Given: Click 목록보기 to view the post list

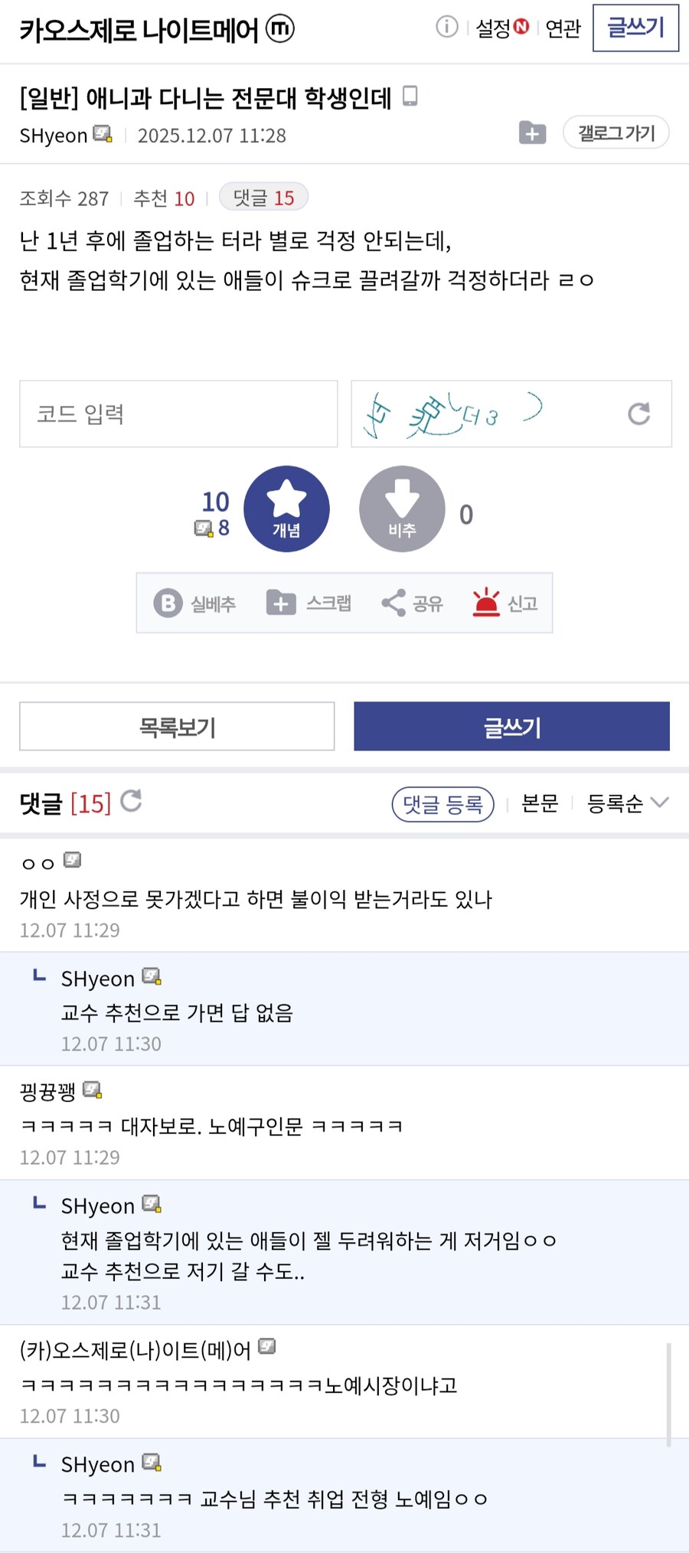Looking at the screenshot, I should click(x=177, y=726).
